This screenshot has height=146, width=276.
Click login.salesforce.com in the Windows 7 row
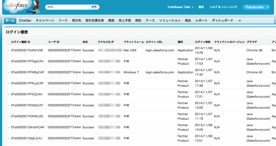[160, 72]
